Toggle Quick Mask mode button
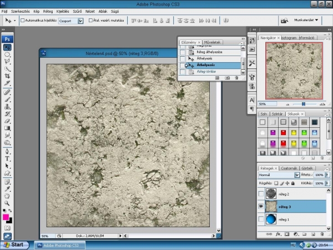Screen dimensions: 333x250 (x=7, y=228)
